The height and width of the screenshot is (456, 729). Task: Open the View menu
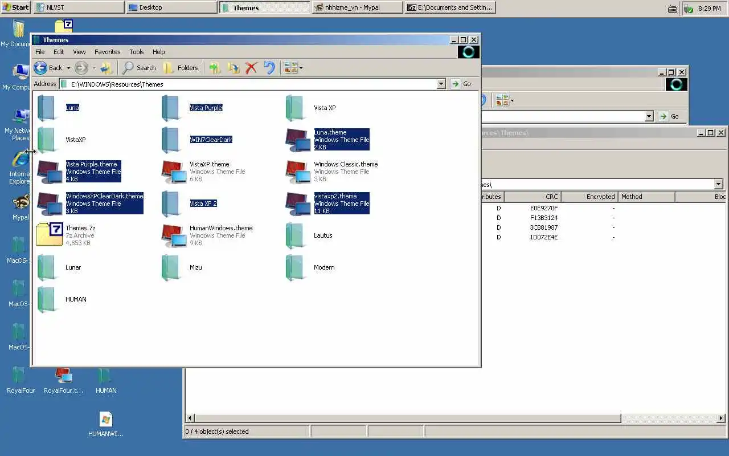pyautogui.click(x=79, y=52)
